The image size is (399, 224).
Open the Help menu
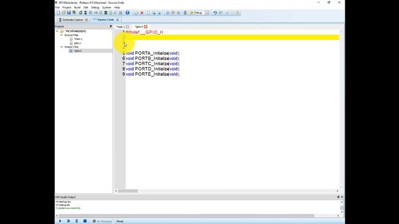[x=117, y=7]
